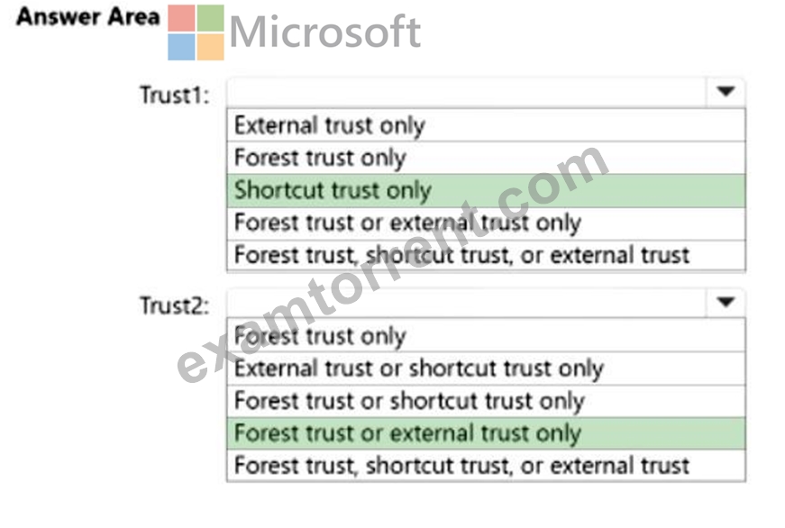Viewport: 785px width, 528px height.
Task: Open the Trust1 dropdown arrow
Action: point(725,92)
